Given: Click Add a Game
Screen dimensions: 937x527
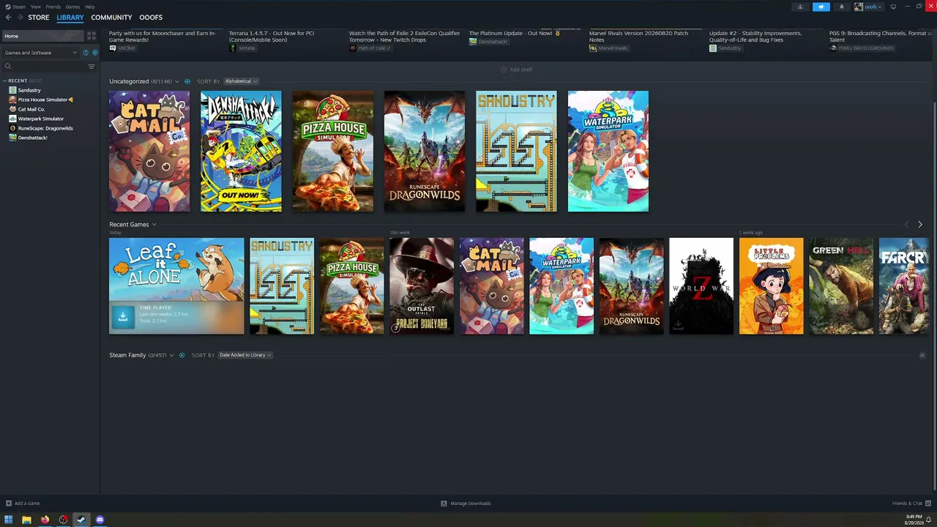Looking at the screenshot, I should (x=23, y=504).
